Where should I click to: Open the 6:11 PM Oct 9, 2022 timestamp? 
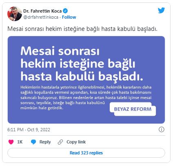(29, 130)
